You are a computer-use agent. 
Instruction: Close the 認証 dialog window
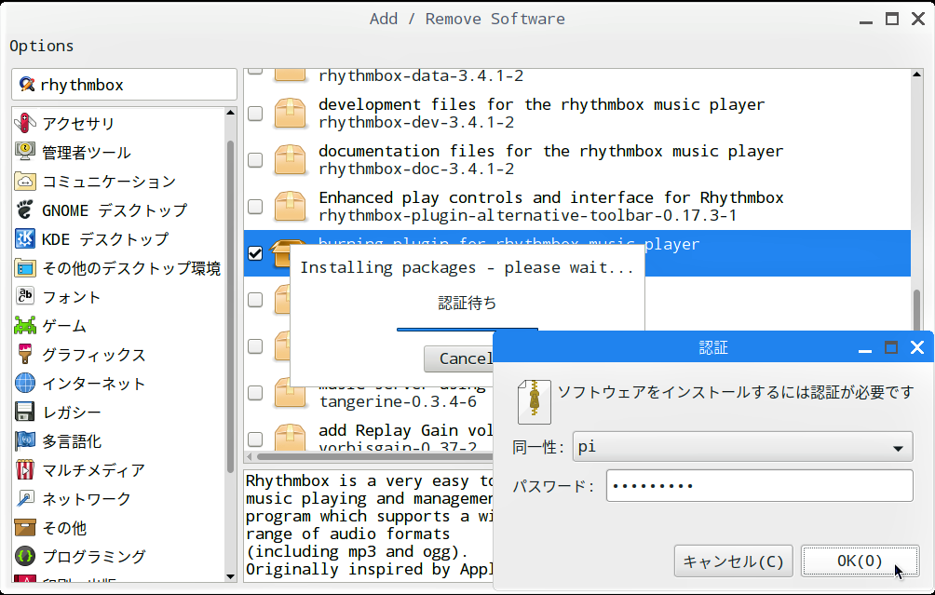click(917, 347)
